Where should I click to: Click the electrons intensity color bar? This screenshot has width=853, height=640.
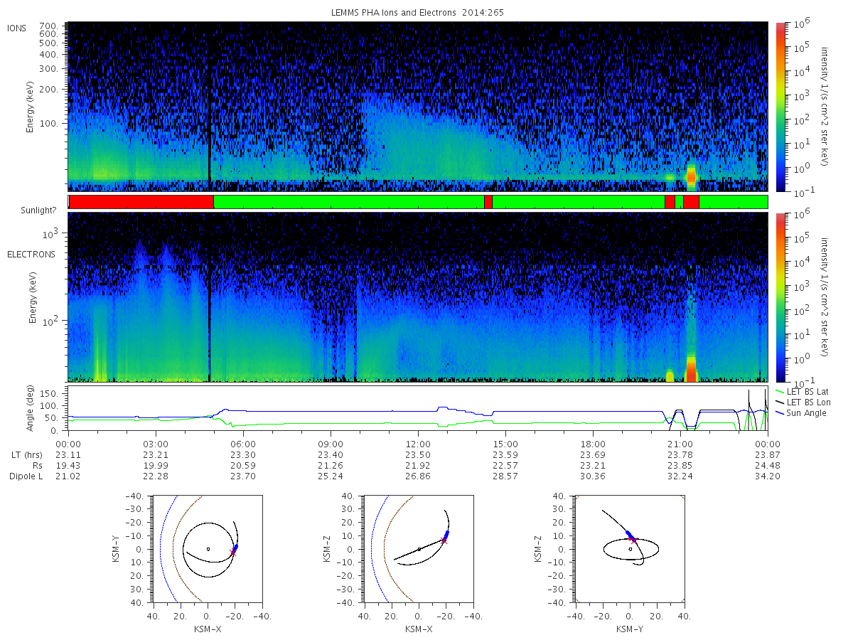(780, 297)
